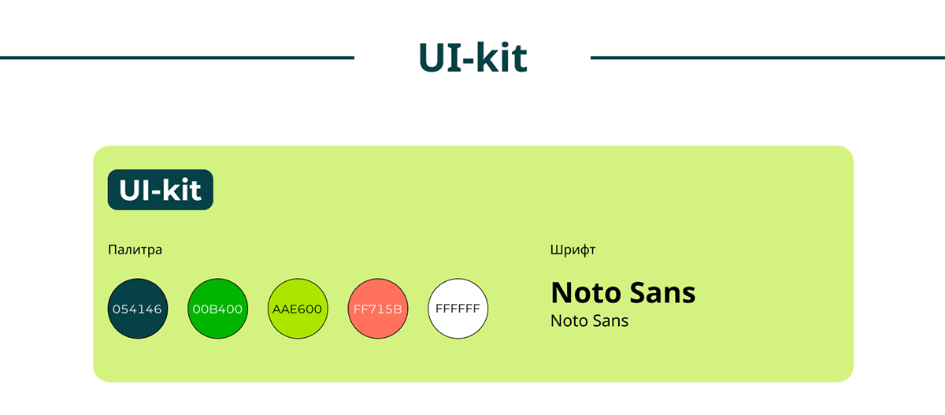This screenshot has height=415, width=945.
Task: Click green card area below the Палитра swatches
Action: (x=299, y=361)
